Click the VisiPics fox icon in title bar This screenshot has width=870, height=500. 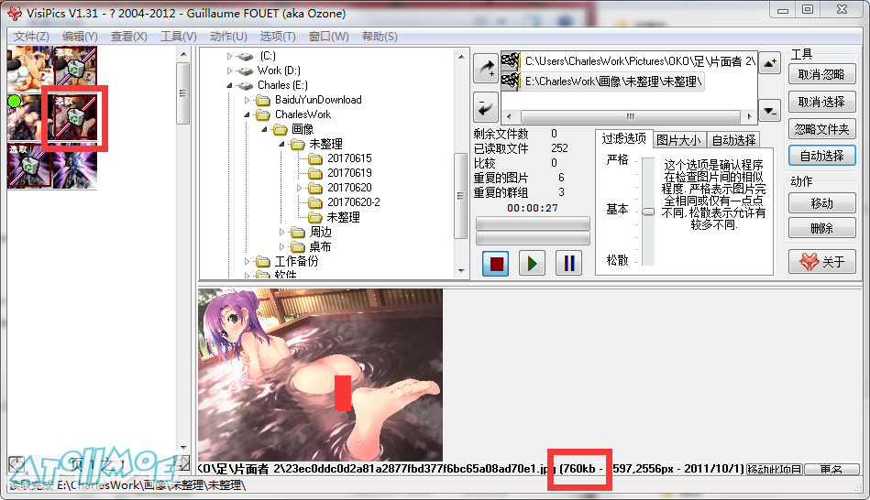click(15, 13)
